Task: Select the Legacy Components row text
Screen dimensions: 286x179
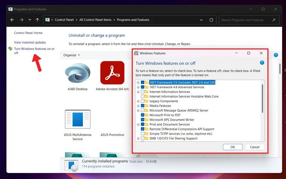Action: 164,101
